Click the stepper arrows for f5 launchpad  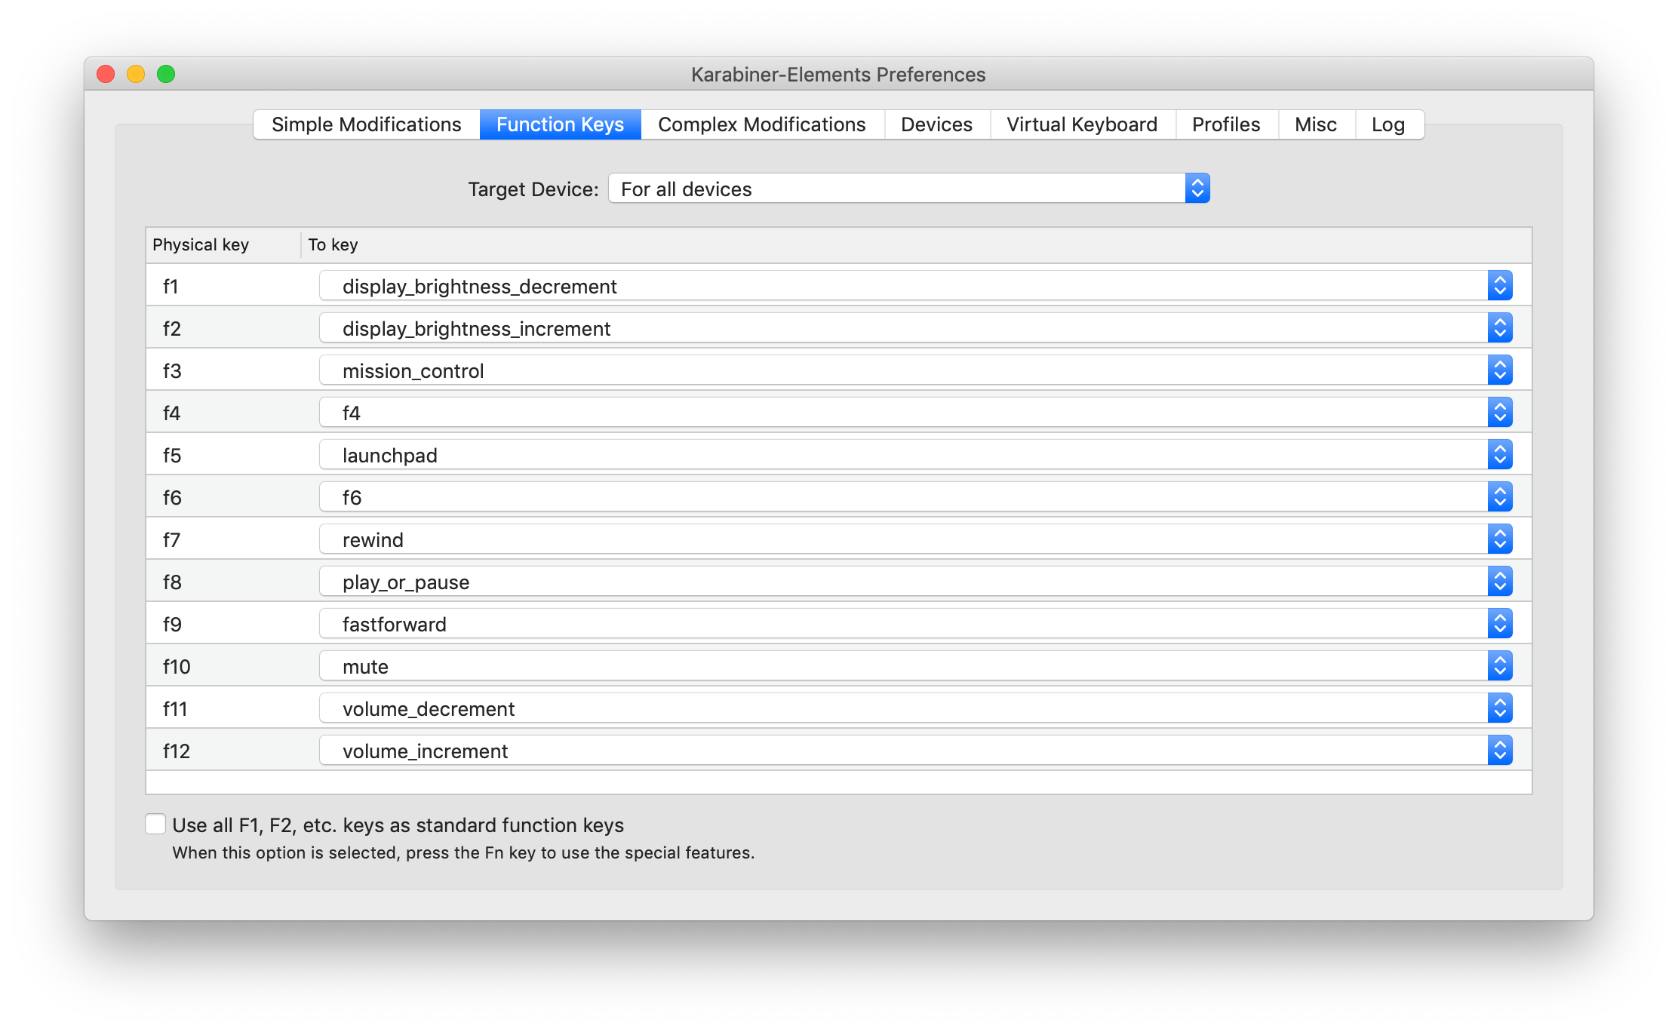tap(1500, 455)
